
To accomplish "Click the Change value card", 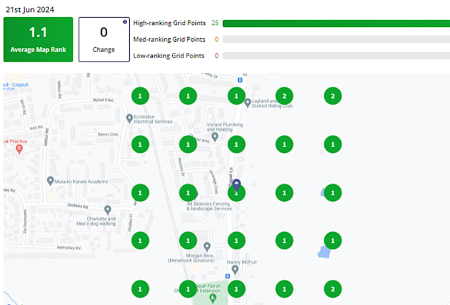I will click(104, 40).
